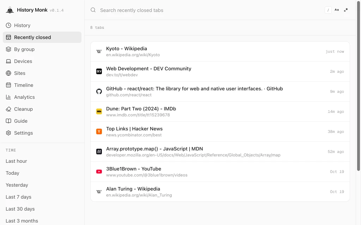
Task: Reopen Array.prototype.map() MDN tab
Action: (x=220, y=152)
